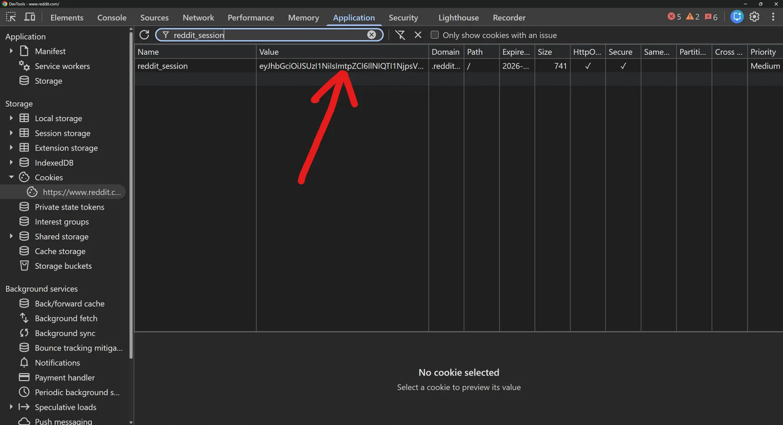This screenshot has height=425, width=783.
Task: Switch to the Console tab
Action: click(x=112, y=17)
